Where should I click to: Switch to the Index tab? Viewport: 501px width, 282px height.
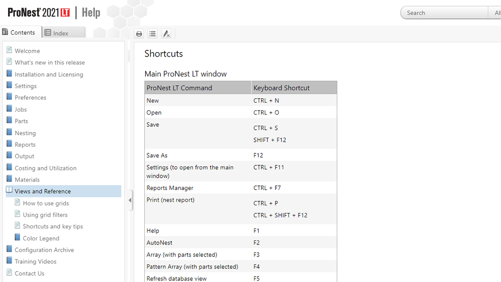[61, 33]
